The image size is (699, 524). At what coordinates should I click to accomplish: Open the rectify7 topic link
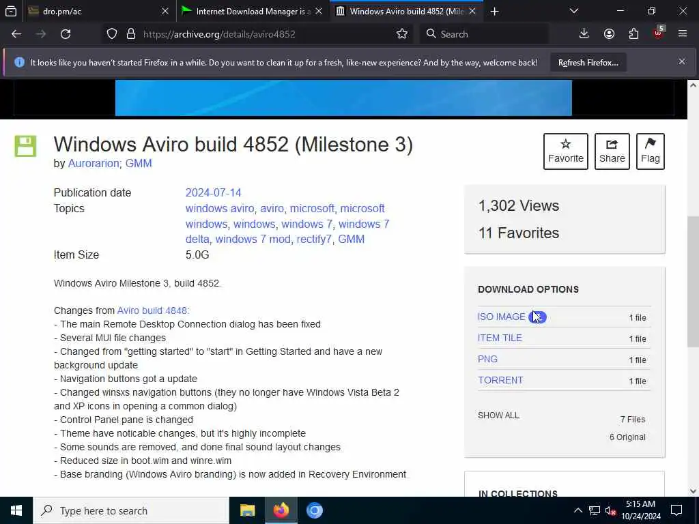[314, 239]
